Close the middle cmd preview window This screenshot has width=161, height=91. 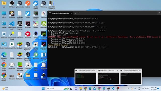click(117, 71)
